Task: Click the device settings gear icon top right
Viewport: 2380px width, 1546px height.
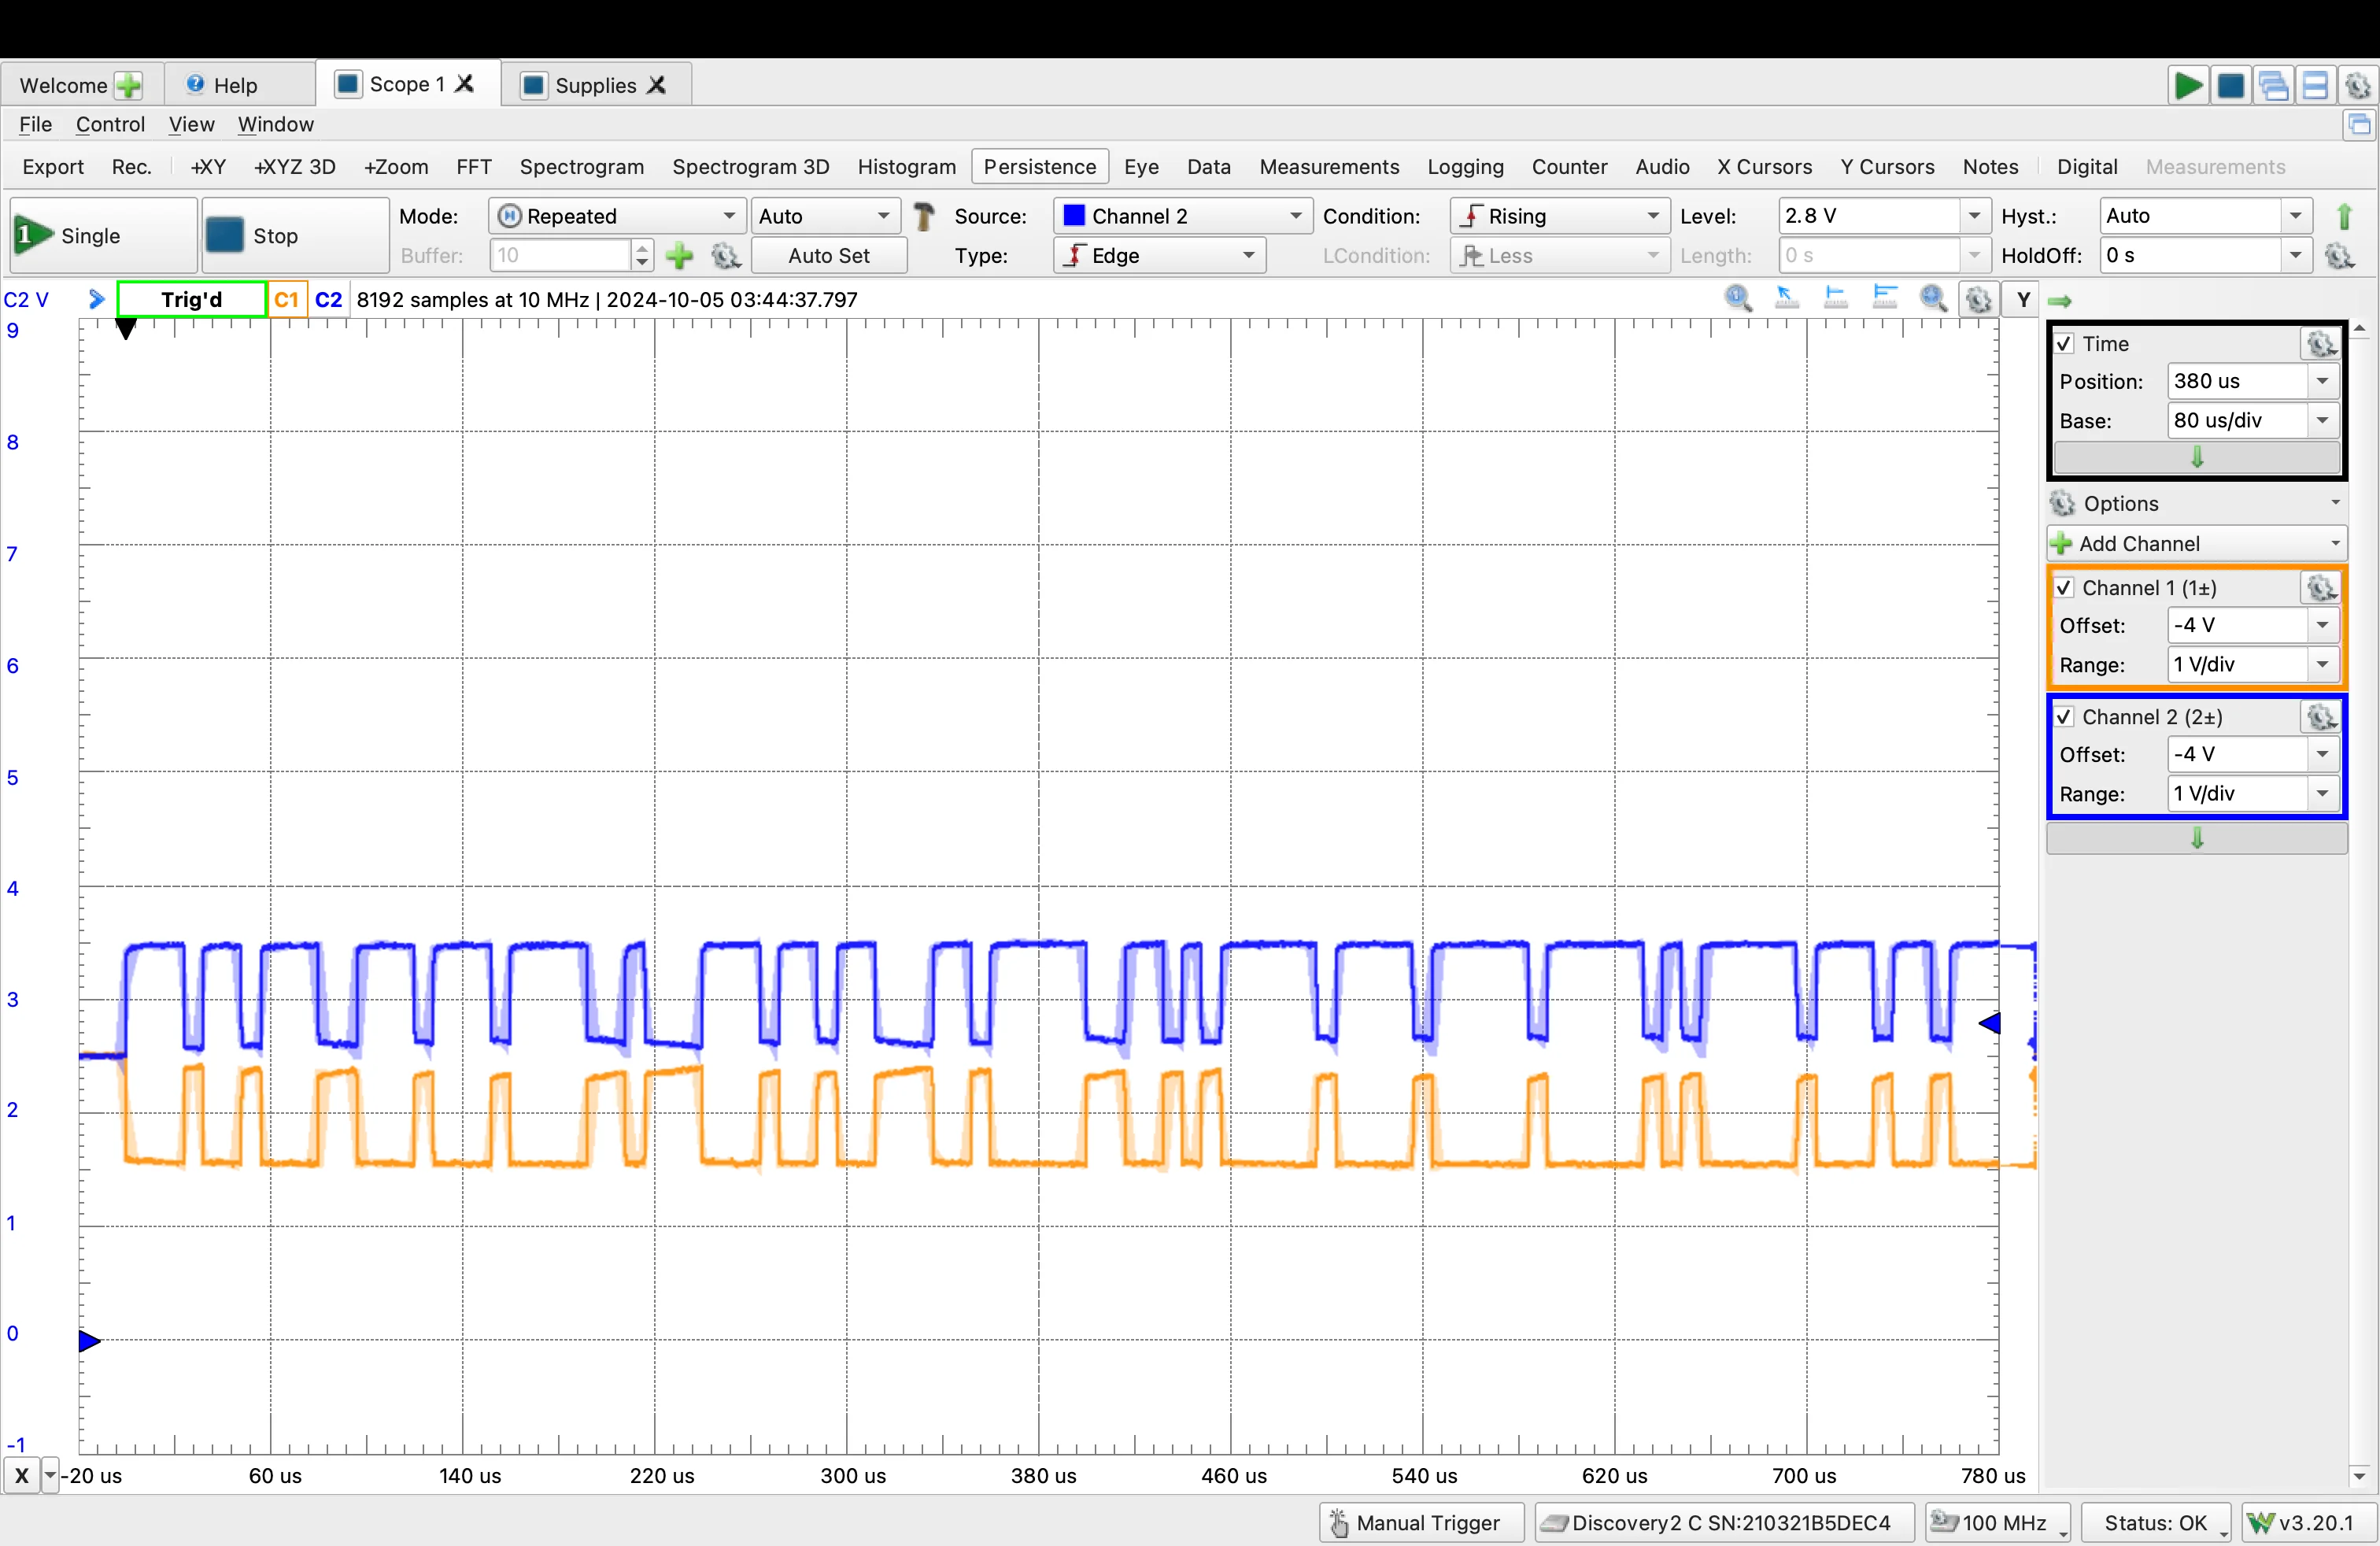Action: coord(2357,85)
